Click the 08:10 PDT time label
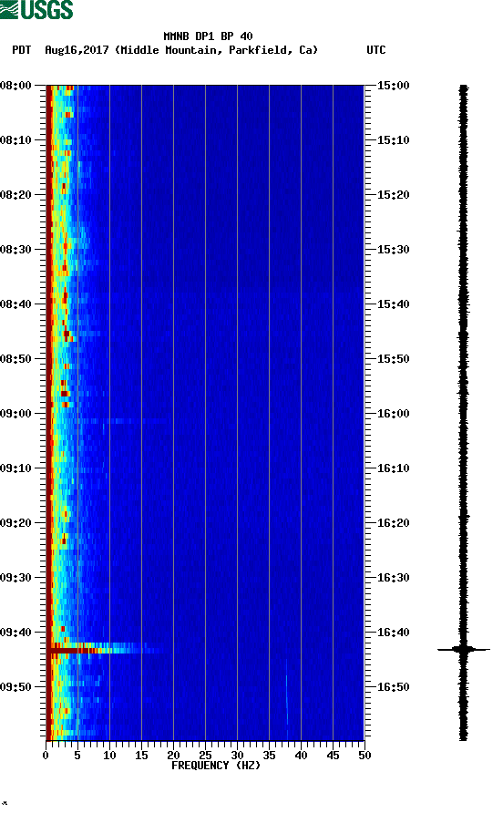The width and height of the screenshot is (503, 813). (x=15, y=140)
